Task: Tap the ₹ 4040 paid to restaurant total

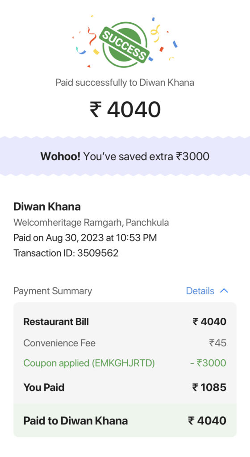Action: [207, 420]
